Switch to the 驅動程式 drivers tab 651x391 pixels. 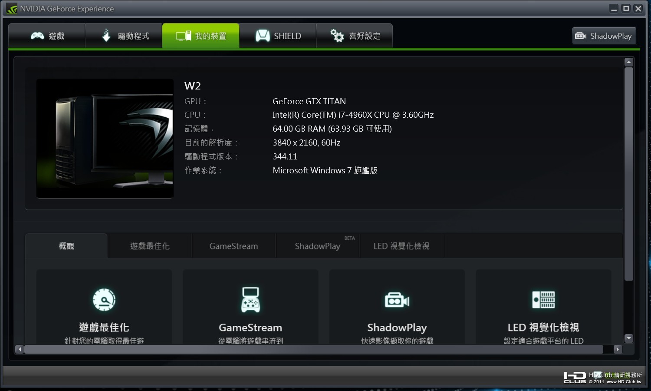124,36
